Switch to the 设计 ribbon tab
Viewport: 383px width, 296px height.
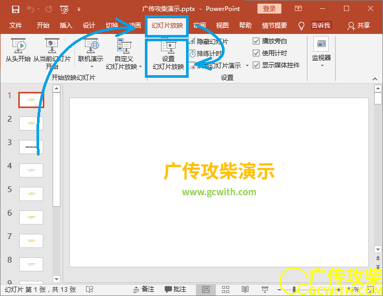[x=89, y=25]
